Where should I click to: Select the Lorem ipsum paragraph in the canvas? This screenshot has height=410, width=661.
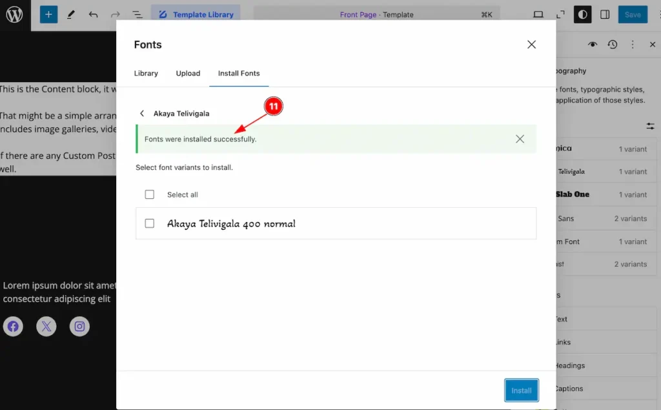[59, 292]
